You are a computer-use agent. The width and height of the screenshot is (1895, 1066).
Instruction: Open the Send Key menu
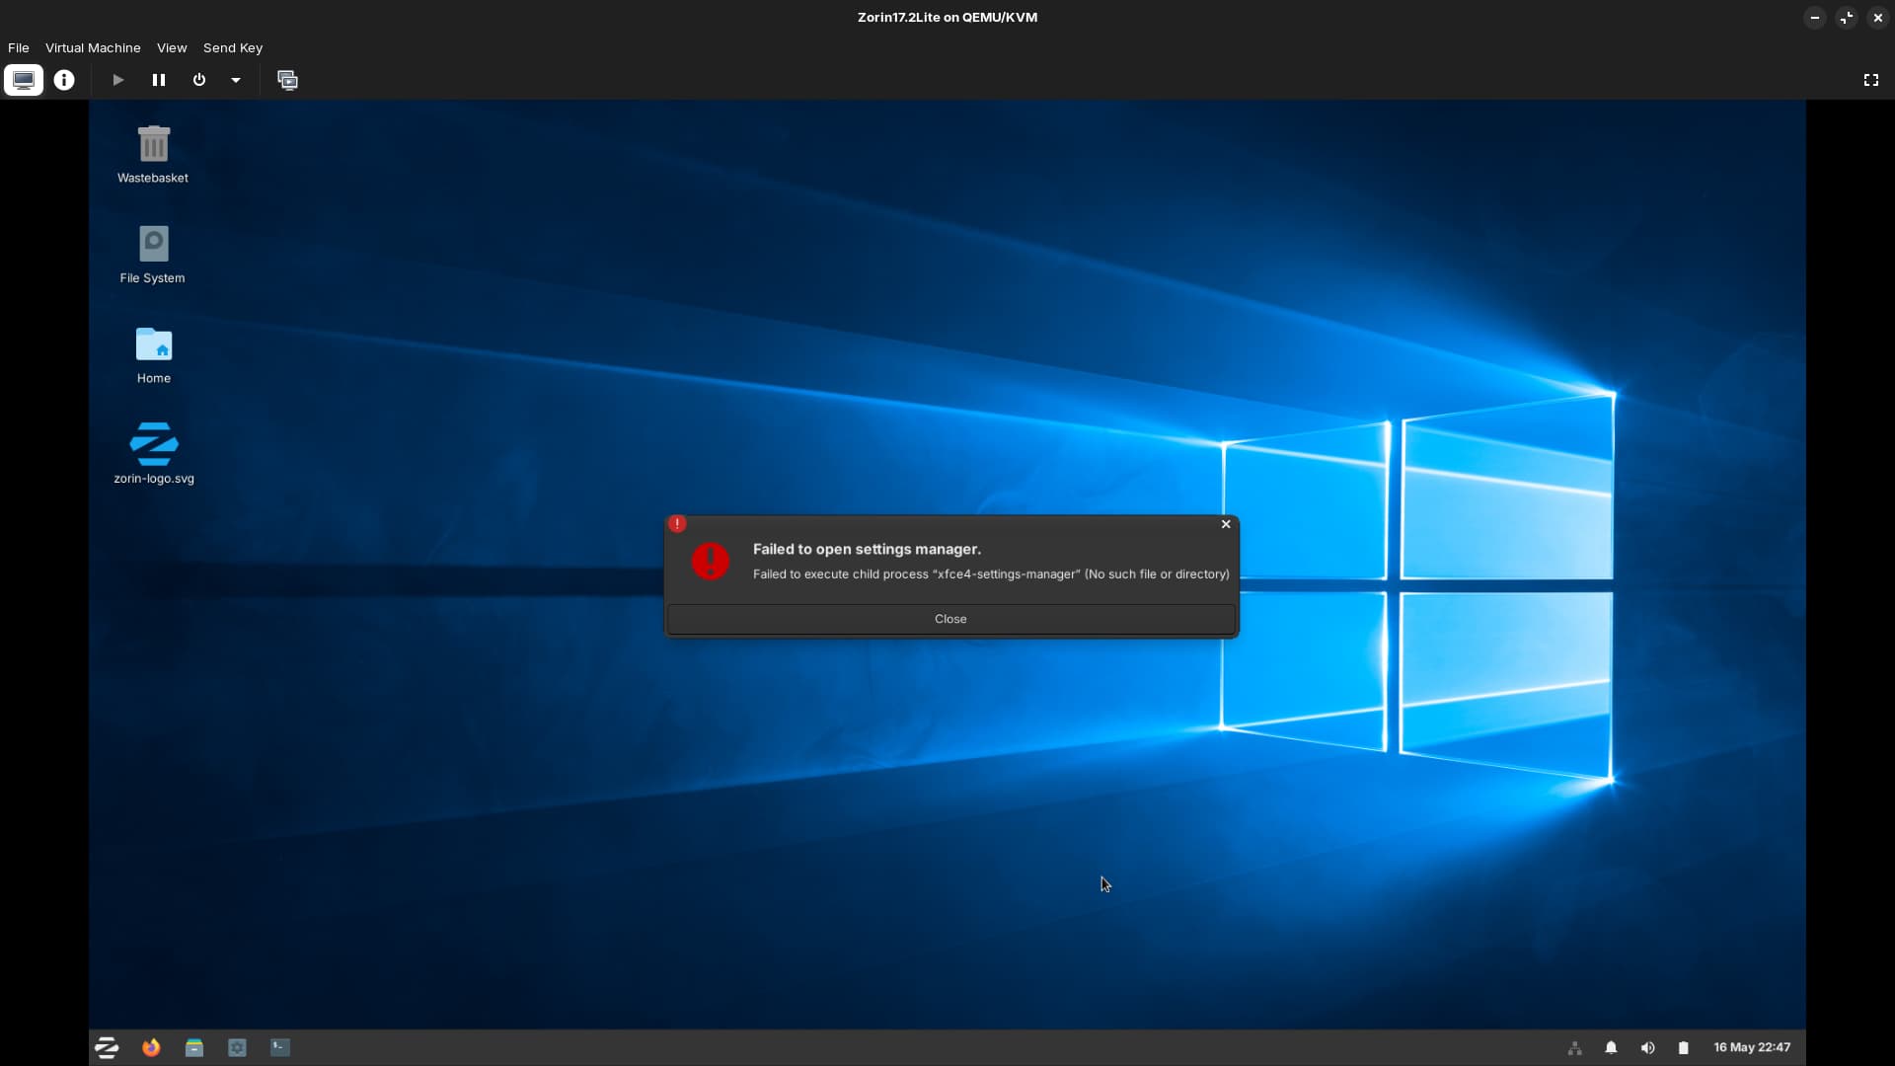pyautogui.click(x=233, y=47)
